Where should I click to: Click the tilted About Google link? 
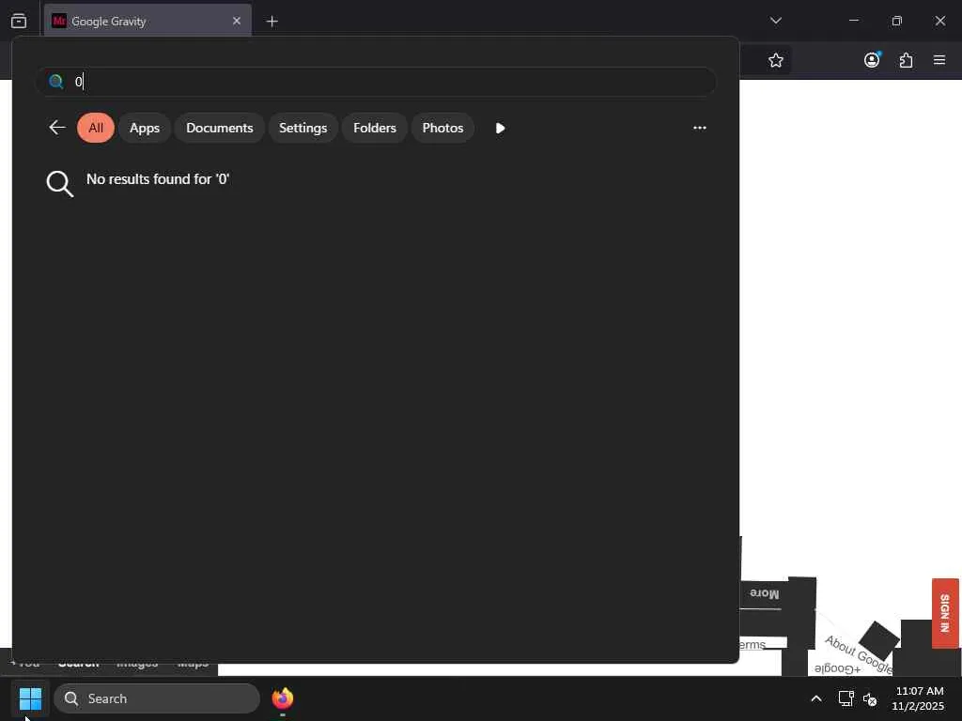click(x=858, y=654)
